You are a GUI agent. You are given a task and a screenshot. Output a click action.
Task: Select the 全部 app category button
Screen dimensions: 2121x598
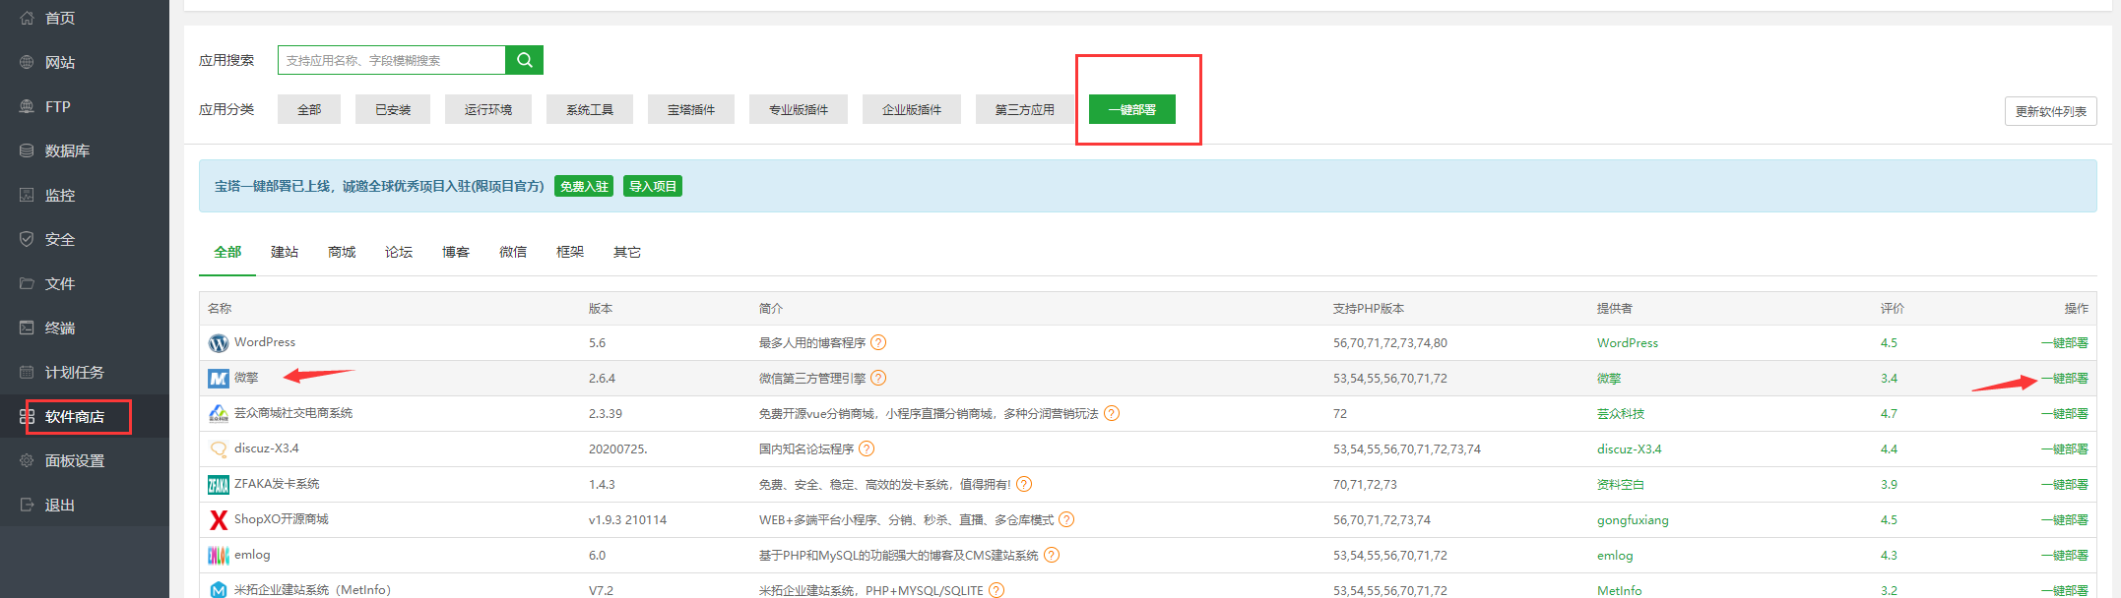pyautogui.click(x=309, y=109)
